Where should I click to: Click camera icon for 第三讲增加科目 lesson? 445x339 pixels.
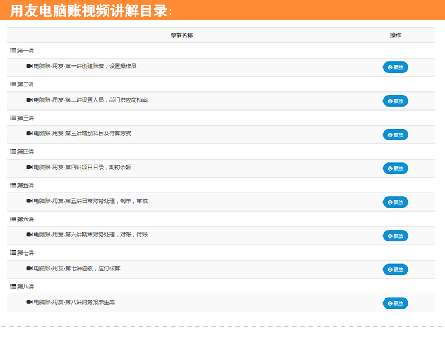29,133
